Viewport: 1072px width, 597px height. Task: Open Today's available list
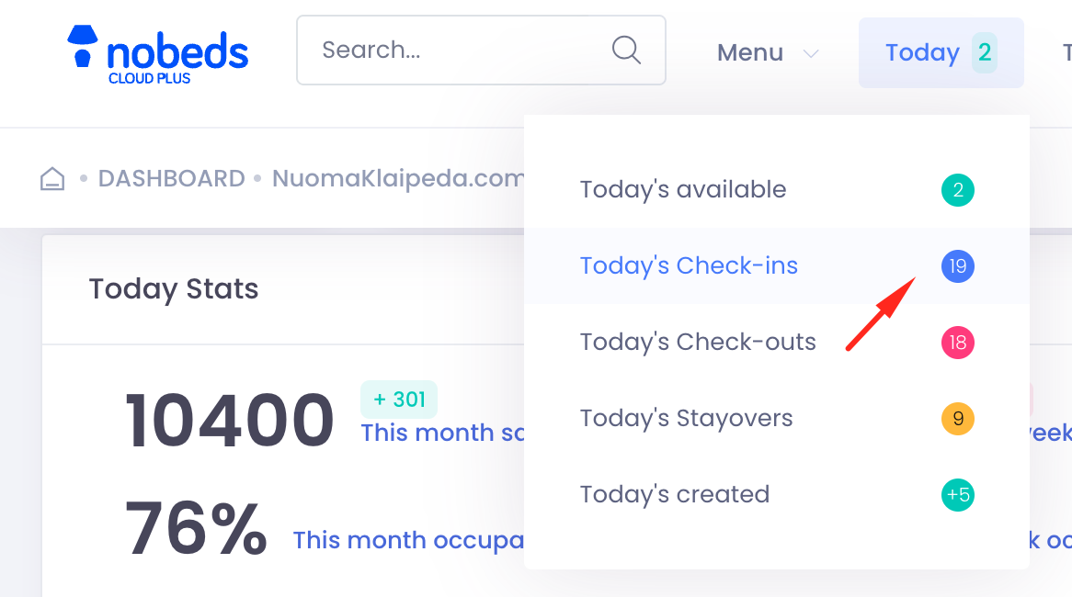pos(682,189)
